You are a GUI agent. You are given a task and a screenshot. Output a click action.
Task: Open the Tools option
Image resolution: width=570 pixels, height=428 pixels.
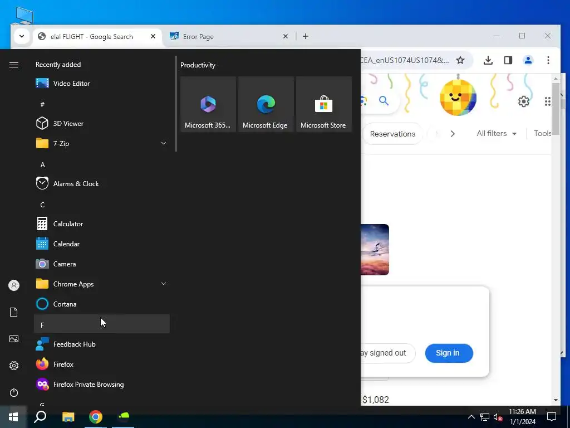(543, 133)
